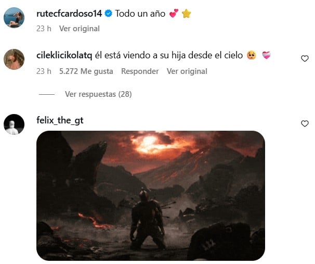Viewport: 315px width, 264px height.
Task: Click the pleading face emoji in second comment
Action: 252,55
